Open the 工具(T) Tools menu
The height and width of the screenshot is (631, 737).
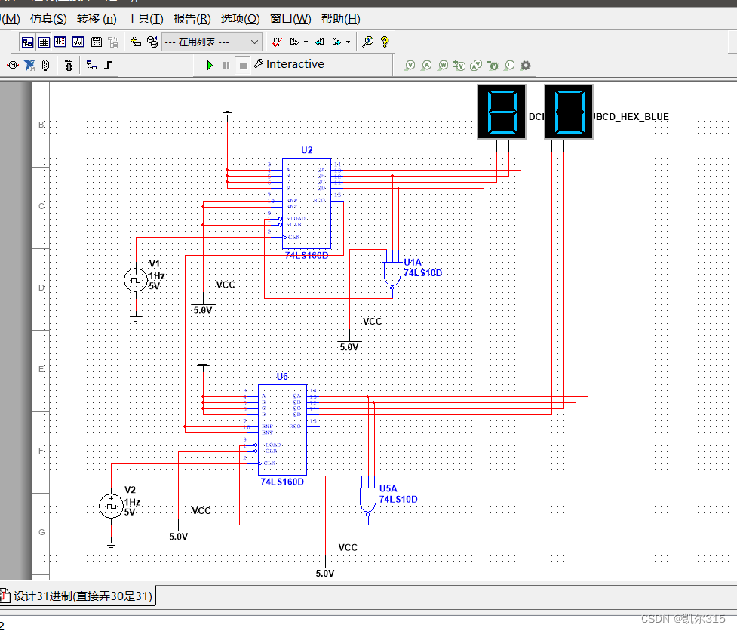pyautogui.click(x=146, y=19)
